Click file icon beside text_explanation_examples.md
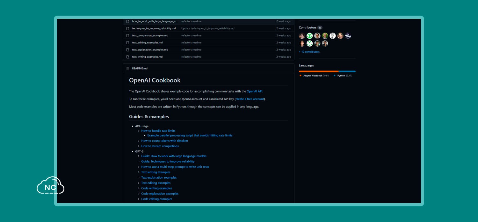The width and height of the screenshot is (478, 222). pyautogui.click(x=128, y=50)
